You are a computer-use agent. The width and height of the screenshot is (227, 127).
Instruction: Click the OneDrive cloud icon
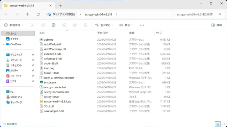click(x=8, y=44)
